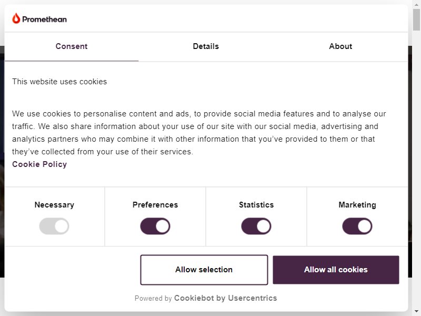Turn off the Statistics cookies toggle
Screen dimensions: 421x316
coord(256,226)
